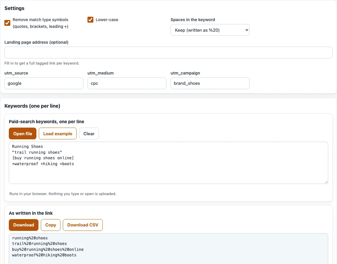Click the Load example button

coord(58,133)
